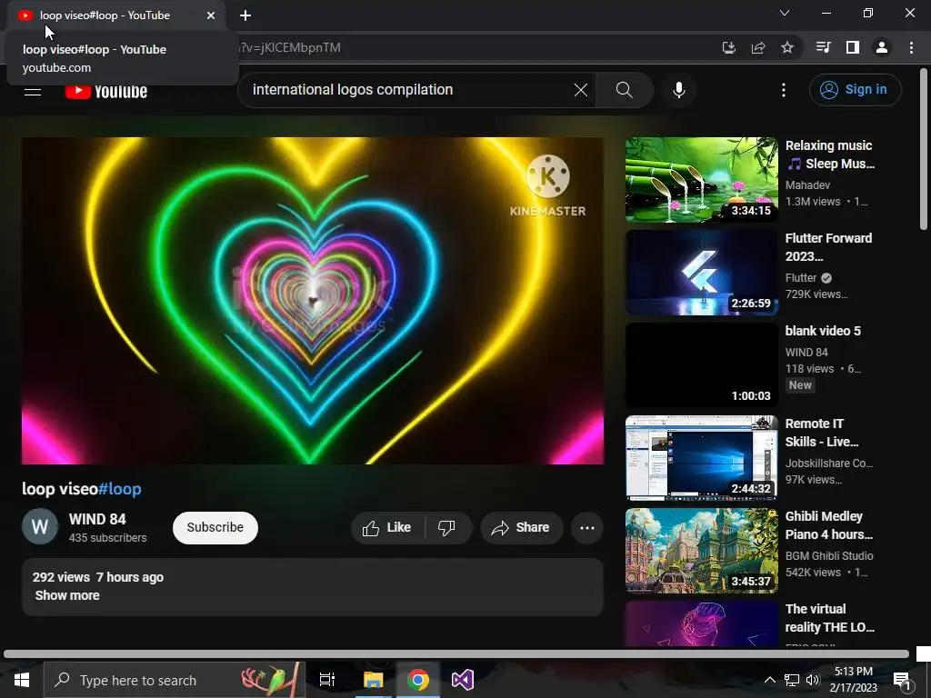The width and height of the screenshot is (931, 698).
Task: Show hidden system tray icons
Action: tap(769, 680)
